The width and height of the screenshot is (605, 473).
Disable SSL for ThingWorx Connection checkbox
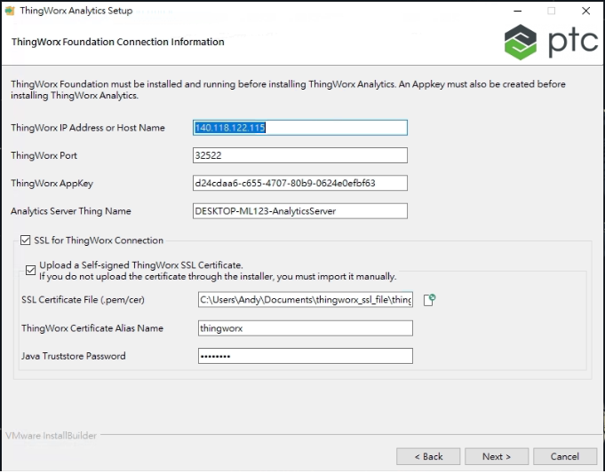pos(24,240)
